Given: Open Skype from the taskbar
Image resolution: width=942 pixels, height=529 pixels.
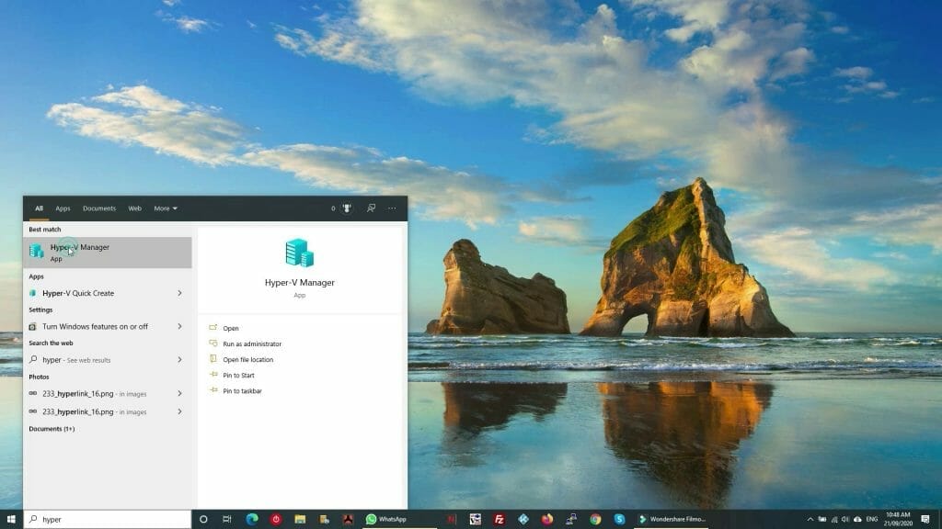Looking at the screenshot, I should (x=618, y=517).
